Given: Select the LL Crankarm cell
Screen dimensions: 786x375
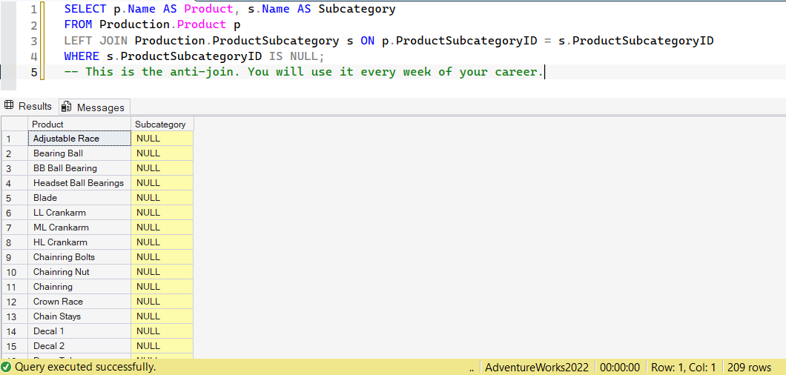Looking at the screenshot, I should 79,213.
